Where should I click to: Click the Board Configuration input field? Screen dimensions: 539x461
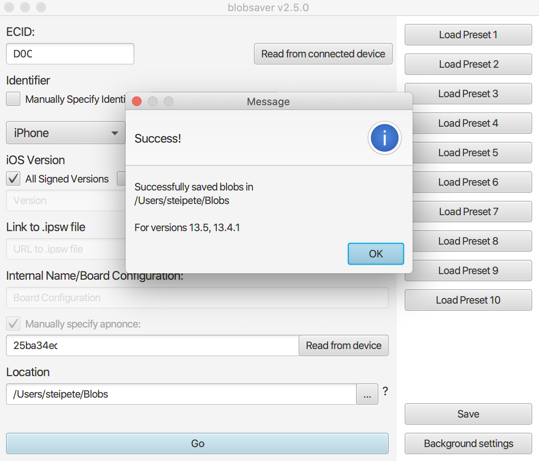click(197, 298)
